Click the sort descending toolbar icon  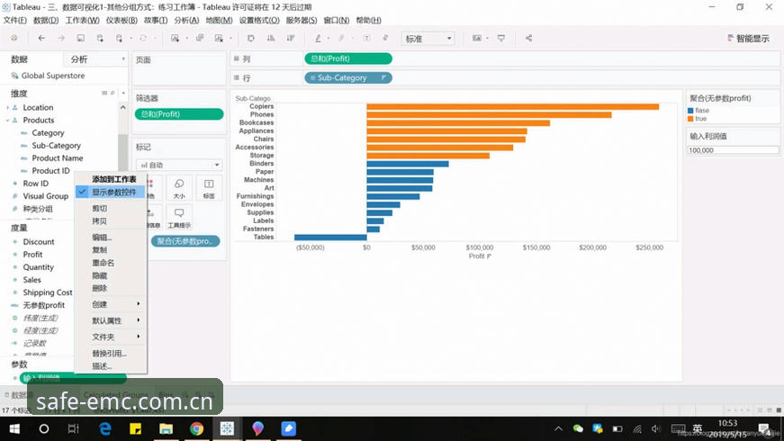tap(290, 38)
